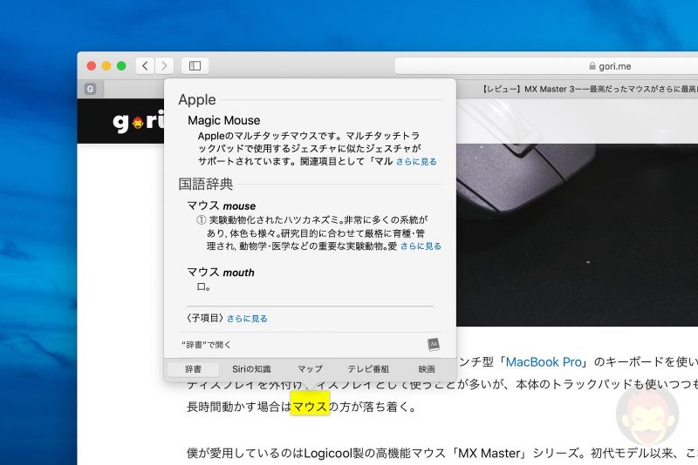This screenshot has width=698, height=465.
Task: Expand Magic Mouse entry with さらに見る
Action: 416,162
